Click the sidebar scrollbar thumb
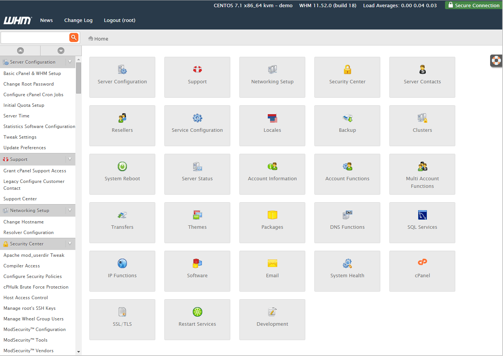Image resolution: width=503 pixels, height=356 pixels. click(x=78, y=78)
